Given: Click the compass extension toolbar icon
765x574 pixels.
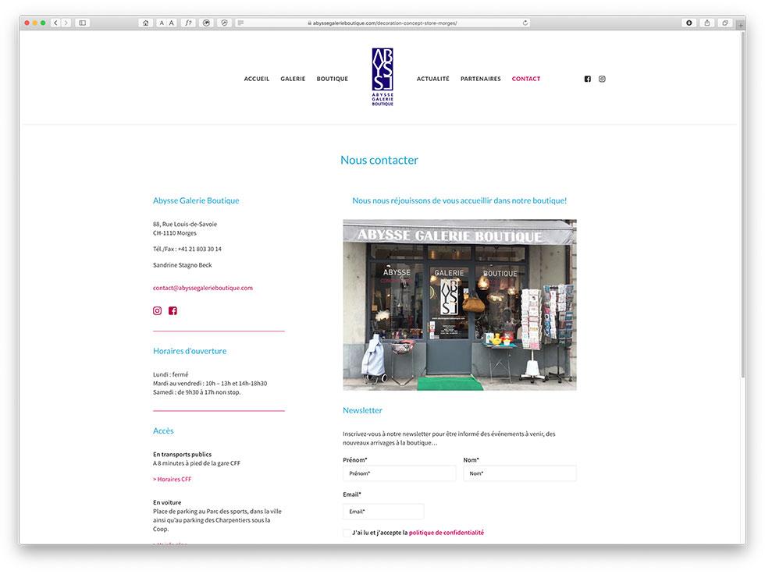Looking at the screenshot, I should (x=225, y=23).
